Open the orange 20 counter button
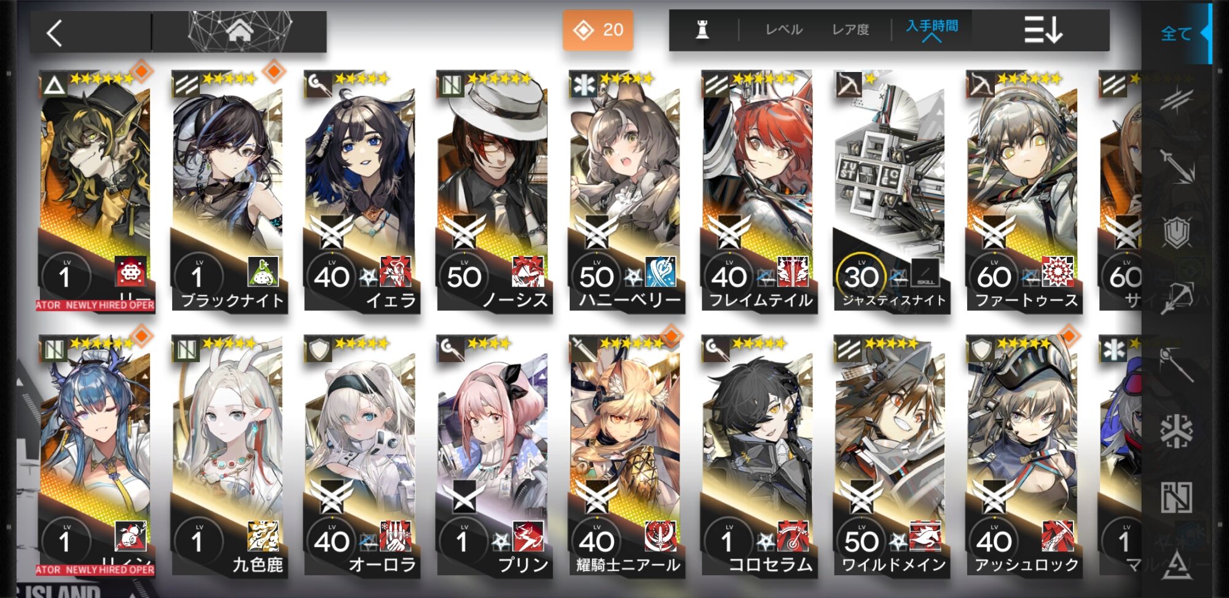 (x=598, y=30)
